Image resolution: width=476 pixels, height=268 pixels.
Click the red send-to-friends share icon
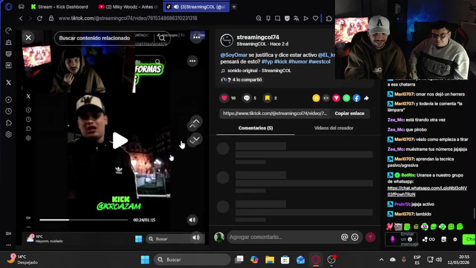click(336, 98)
